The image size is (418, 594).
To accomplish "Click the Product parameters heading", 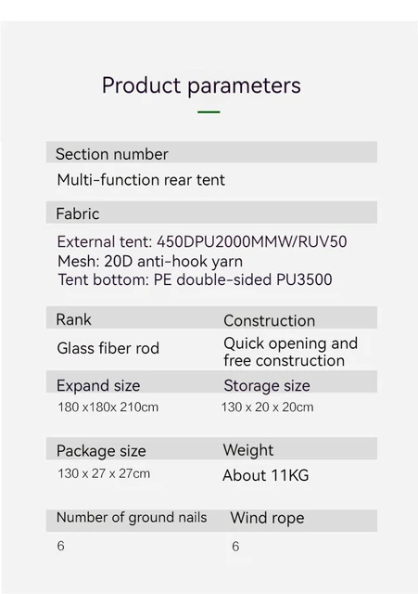I will click(x=201, y=86).
